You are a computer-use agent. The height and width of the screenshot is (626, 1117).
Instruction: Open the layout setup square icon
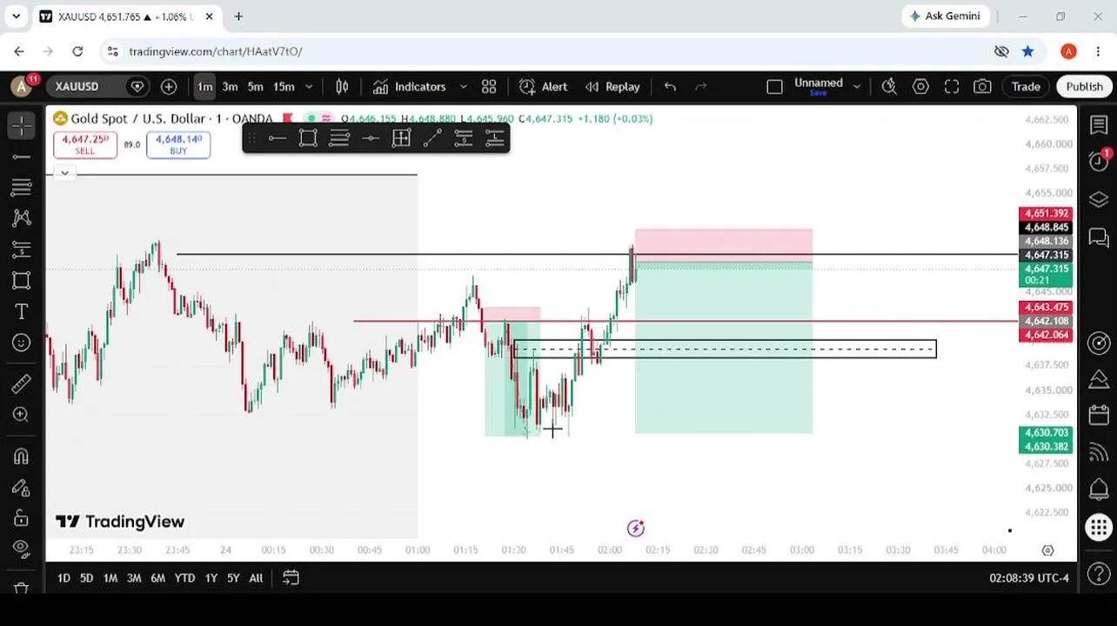(774, 86)
